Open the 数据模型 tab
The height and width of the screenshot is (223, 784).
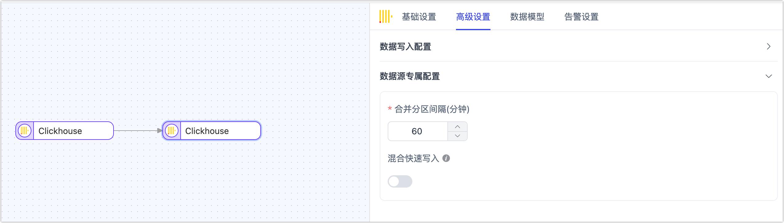pyautogui.click(x=527, y=17)
